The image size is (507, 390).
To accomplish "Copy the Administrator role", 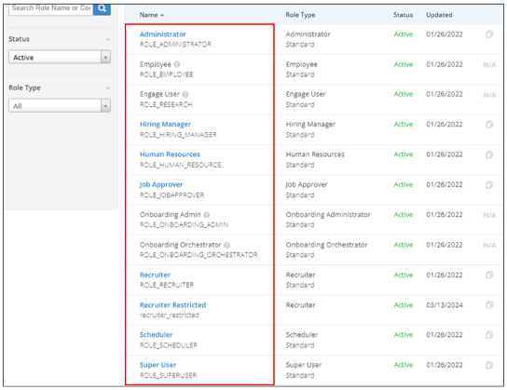I will [x=489, y=34].
